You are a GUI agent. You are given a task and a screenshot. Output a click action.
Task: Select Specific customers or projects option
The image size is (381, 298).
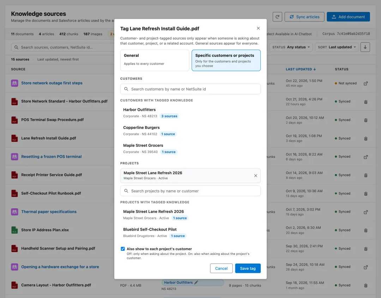point(226,60)
